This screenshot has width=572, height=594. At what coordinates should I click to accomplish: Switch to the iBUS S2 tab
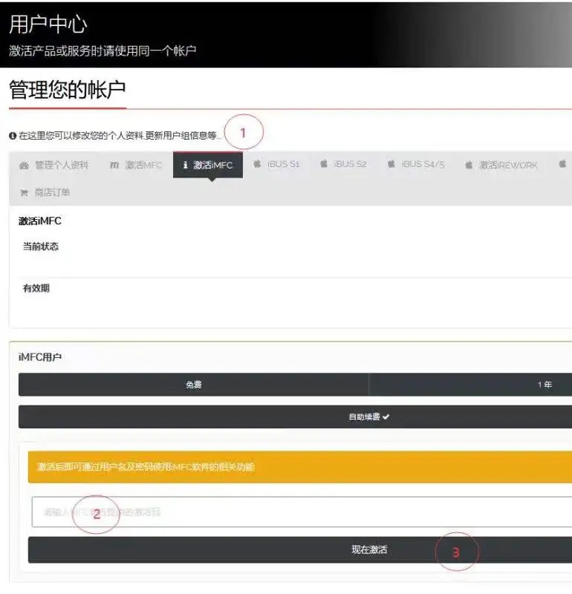point(343,164)
